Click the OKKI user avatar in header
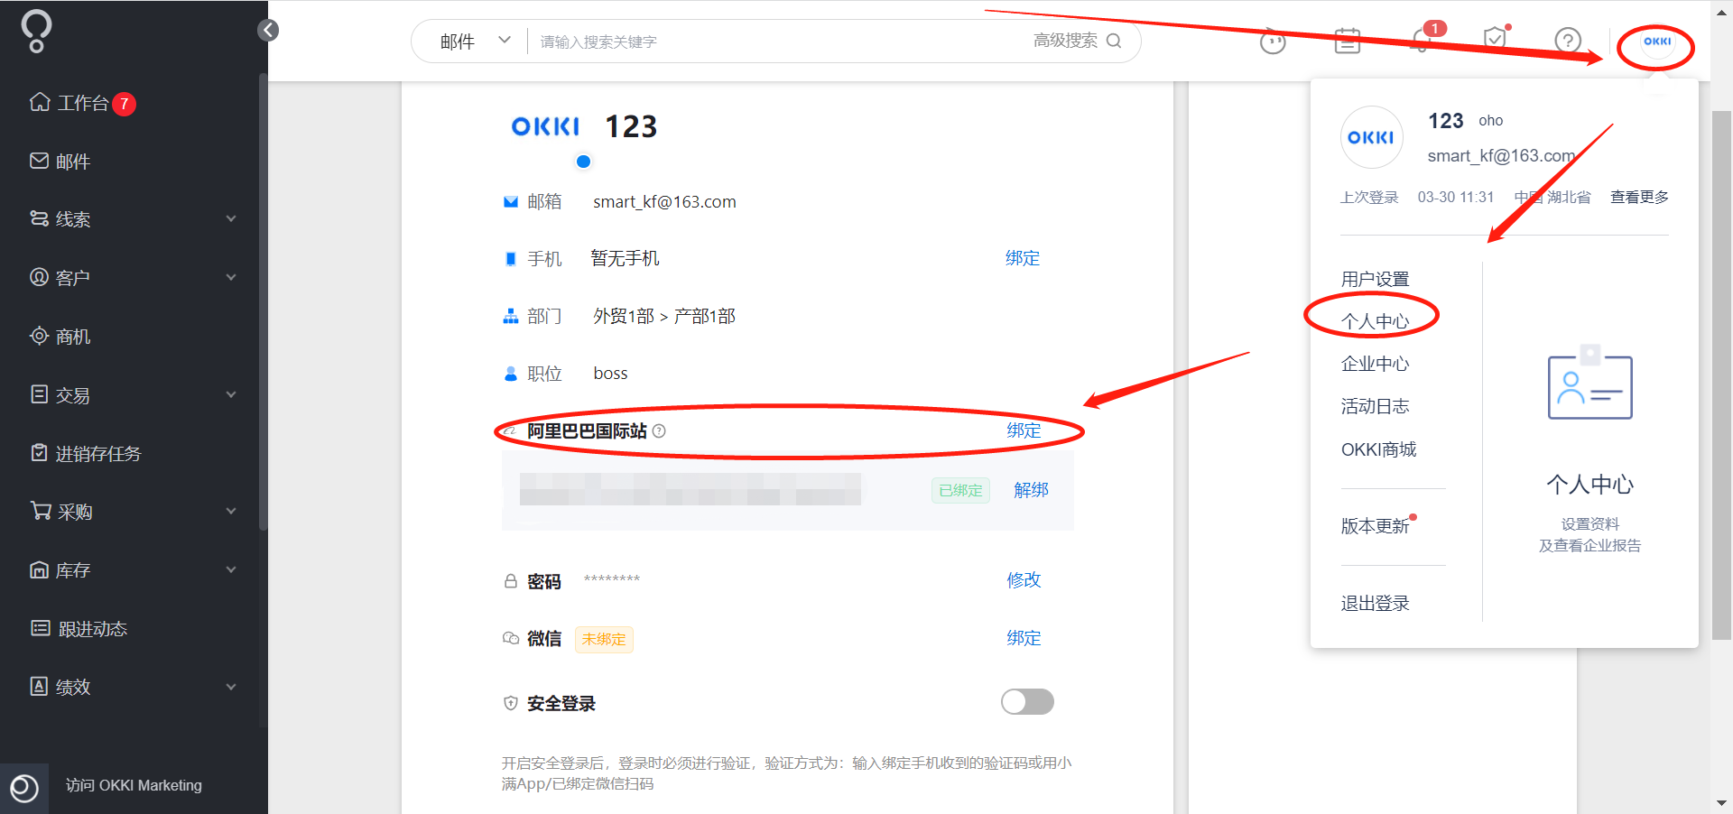The image size is (1733, 814). (x=1657, y=42)
